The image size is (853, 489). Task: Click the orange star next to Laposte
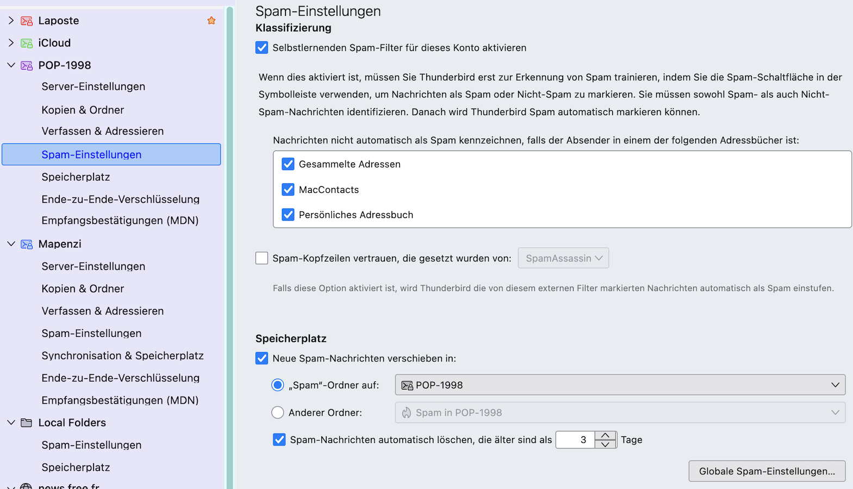(211, 21)
